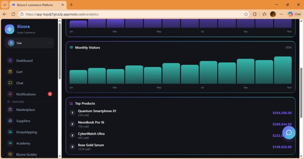Click the '1234 sold' text

coord(84,149)
